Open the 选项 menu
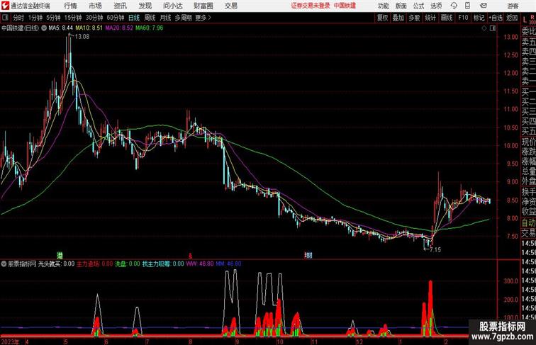536x345 pixels. (x=436, y=6)
